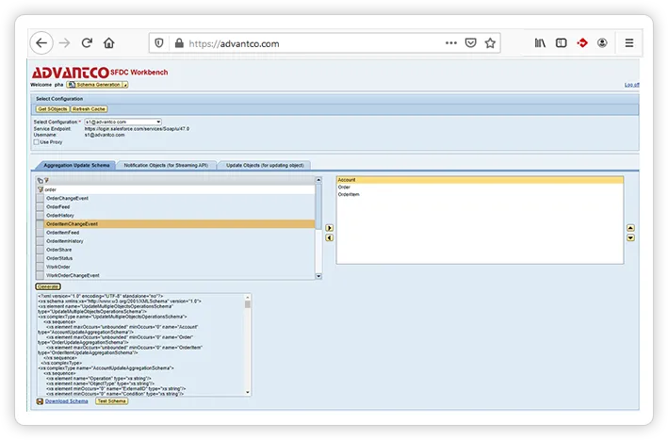The width and height of the screenshot is (668, 440).
Task: Click the padlock site security icon
Action: 179,43
